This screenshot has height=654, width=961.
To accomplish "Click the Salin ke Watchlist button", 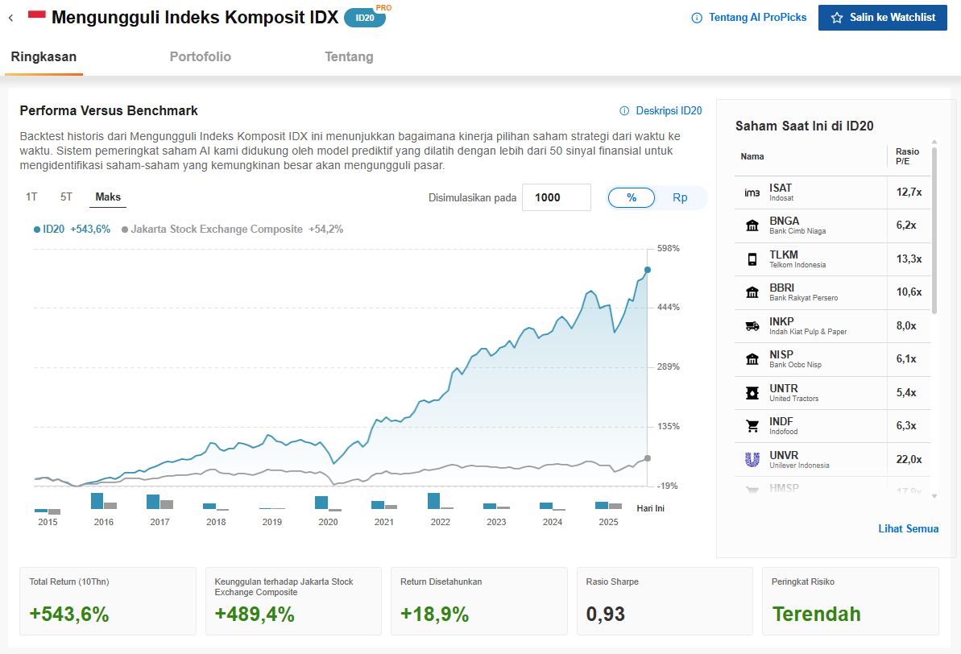I will tap(882, 17).
